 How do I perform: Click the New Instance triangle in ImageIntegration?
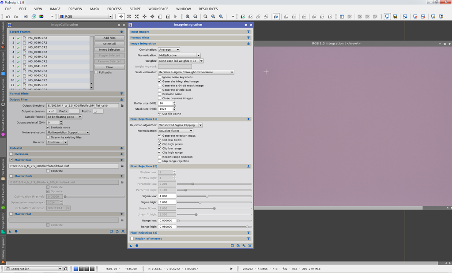coord(131,246)
